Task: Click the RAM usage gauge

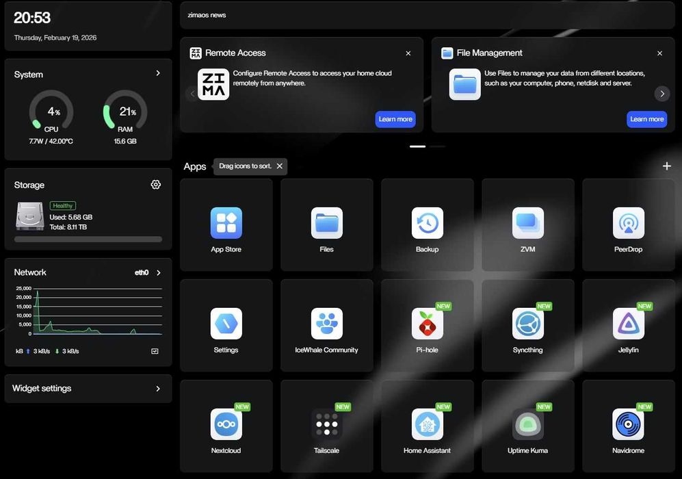Action: tap(125, 110)
